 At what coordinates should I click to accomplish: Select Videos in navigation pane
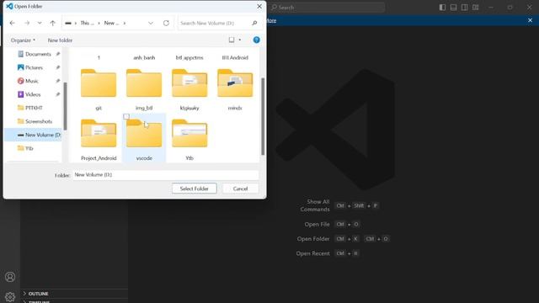point(33,94)
